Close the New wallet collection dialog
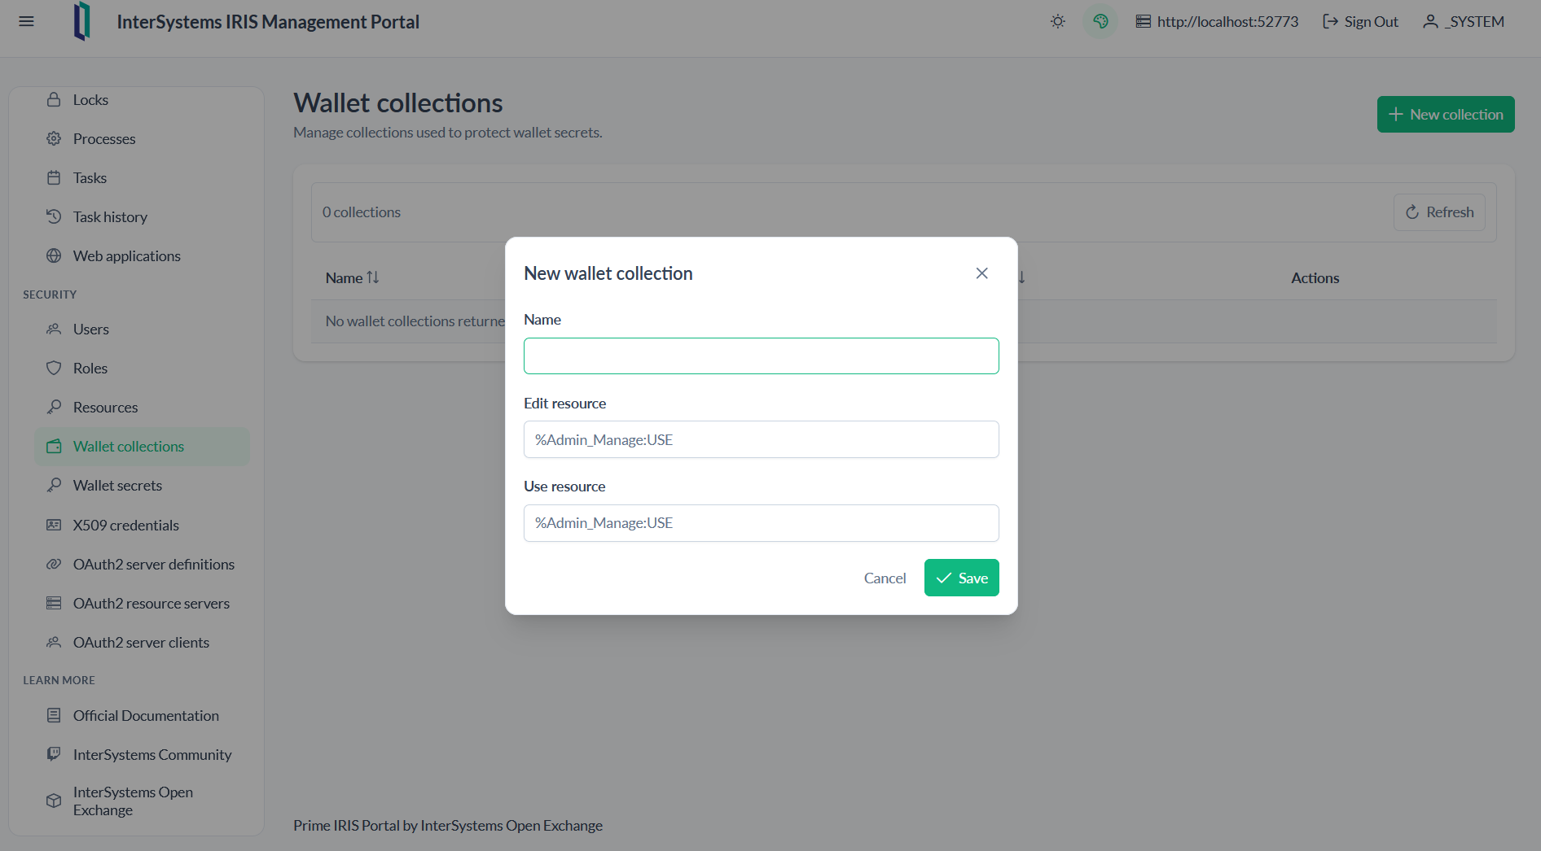This screenshot has width=1541, height=851. pyautogui.click(x=981, y=273)
